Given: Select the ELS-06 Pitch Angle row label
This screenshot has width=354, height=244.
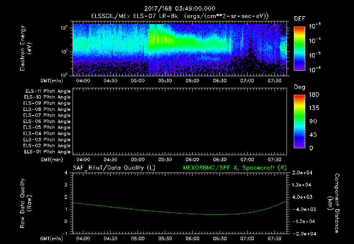Looking at the screenshot, I should [x=47, y=122].
